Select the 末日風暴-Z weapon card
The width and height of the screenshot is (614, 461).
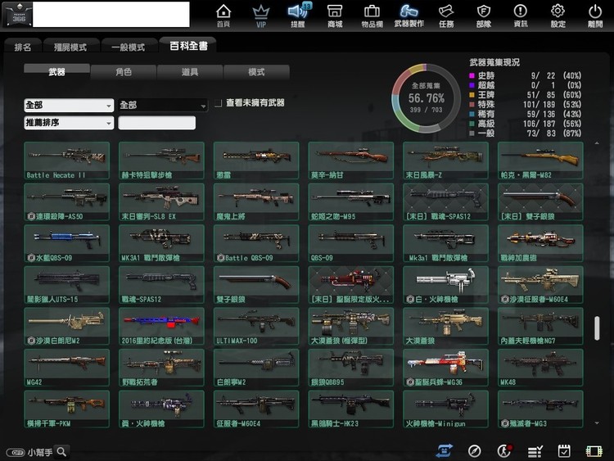pos(445,160)
